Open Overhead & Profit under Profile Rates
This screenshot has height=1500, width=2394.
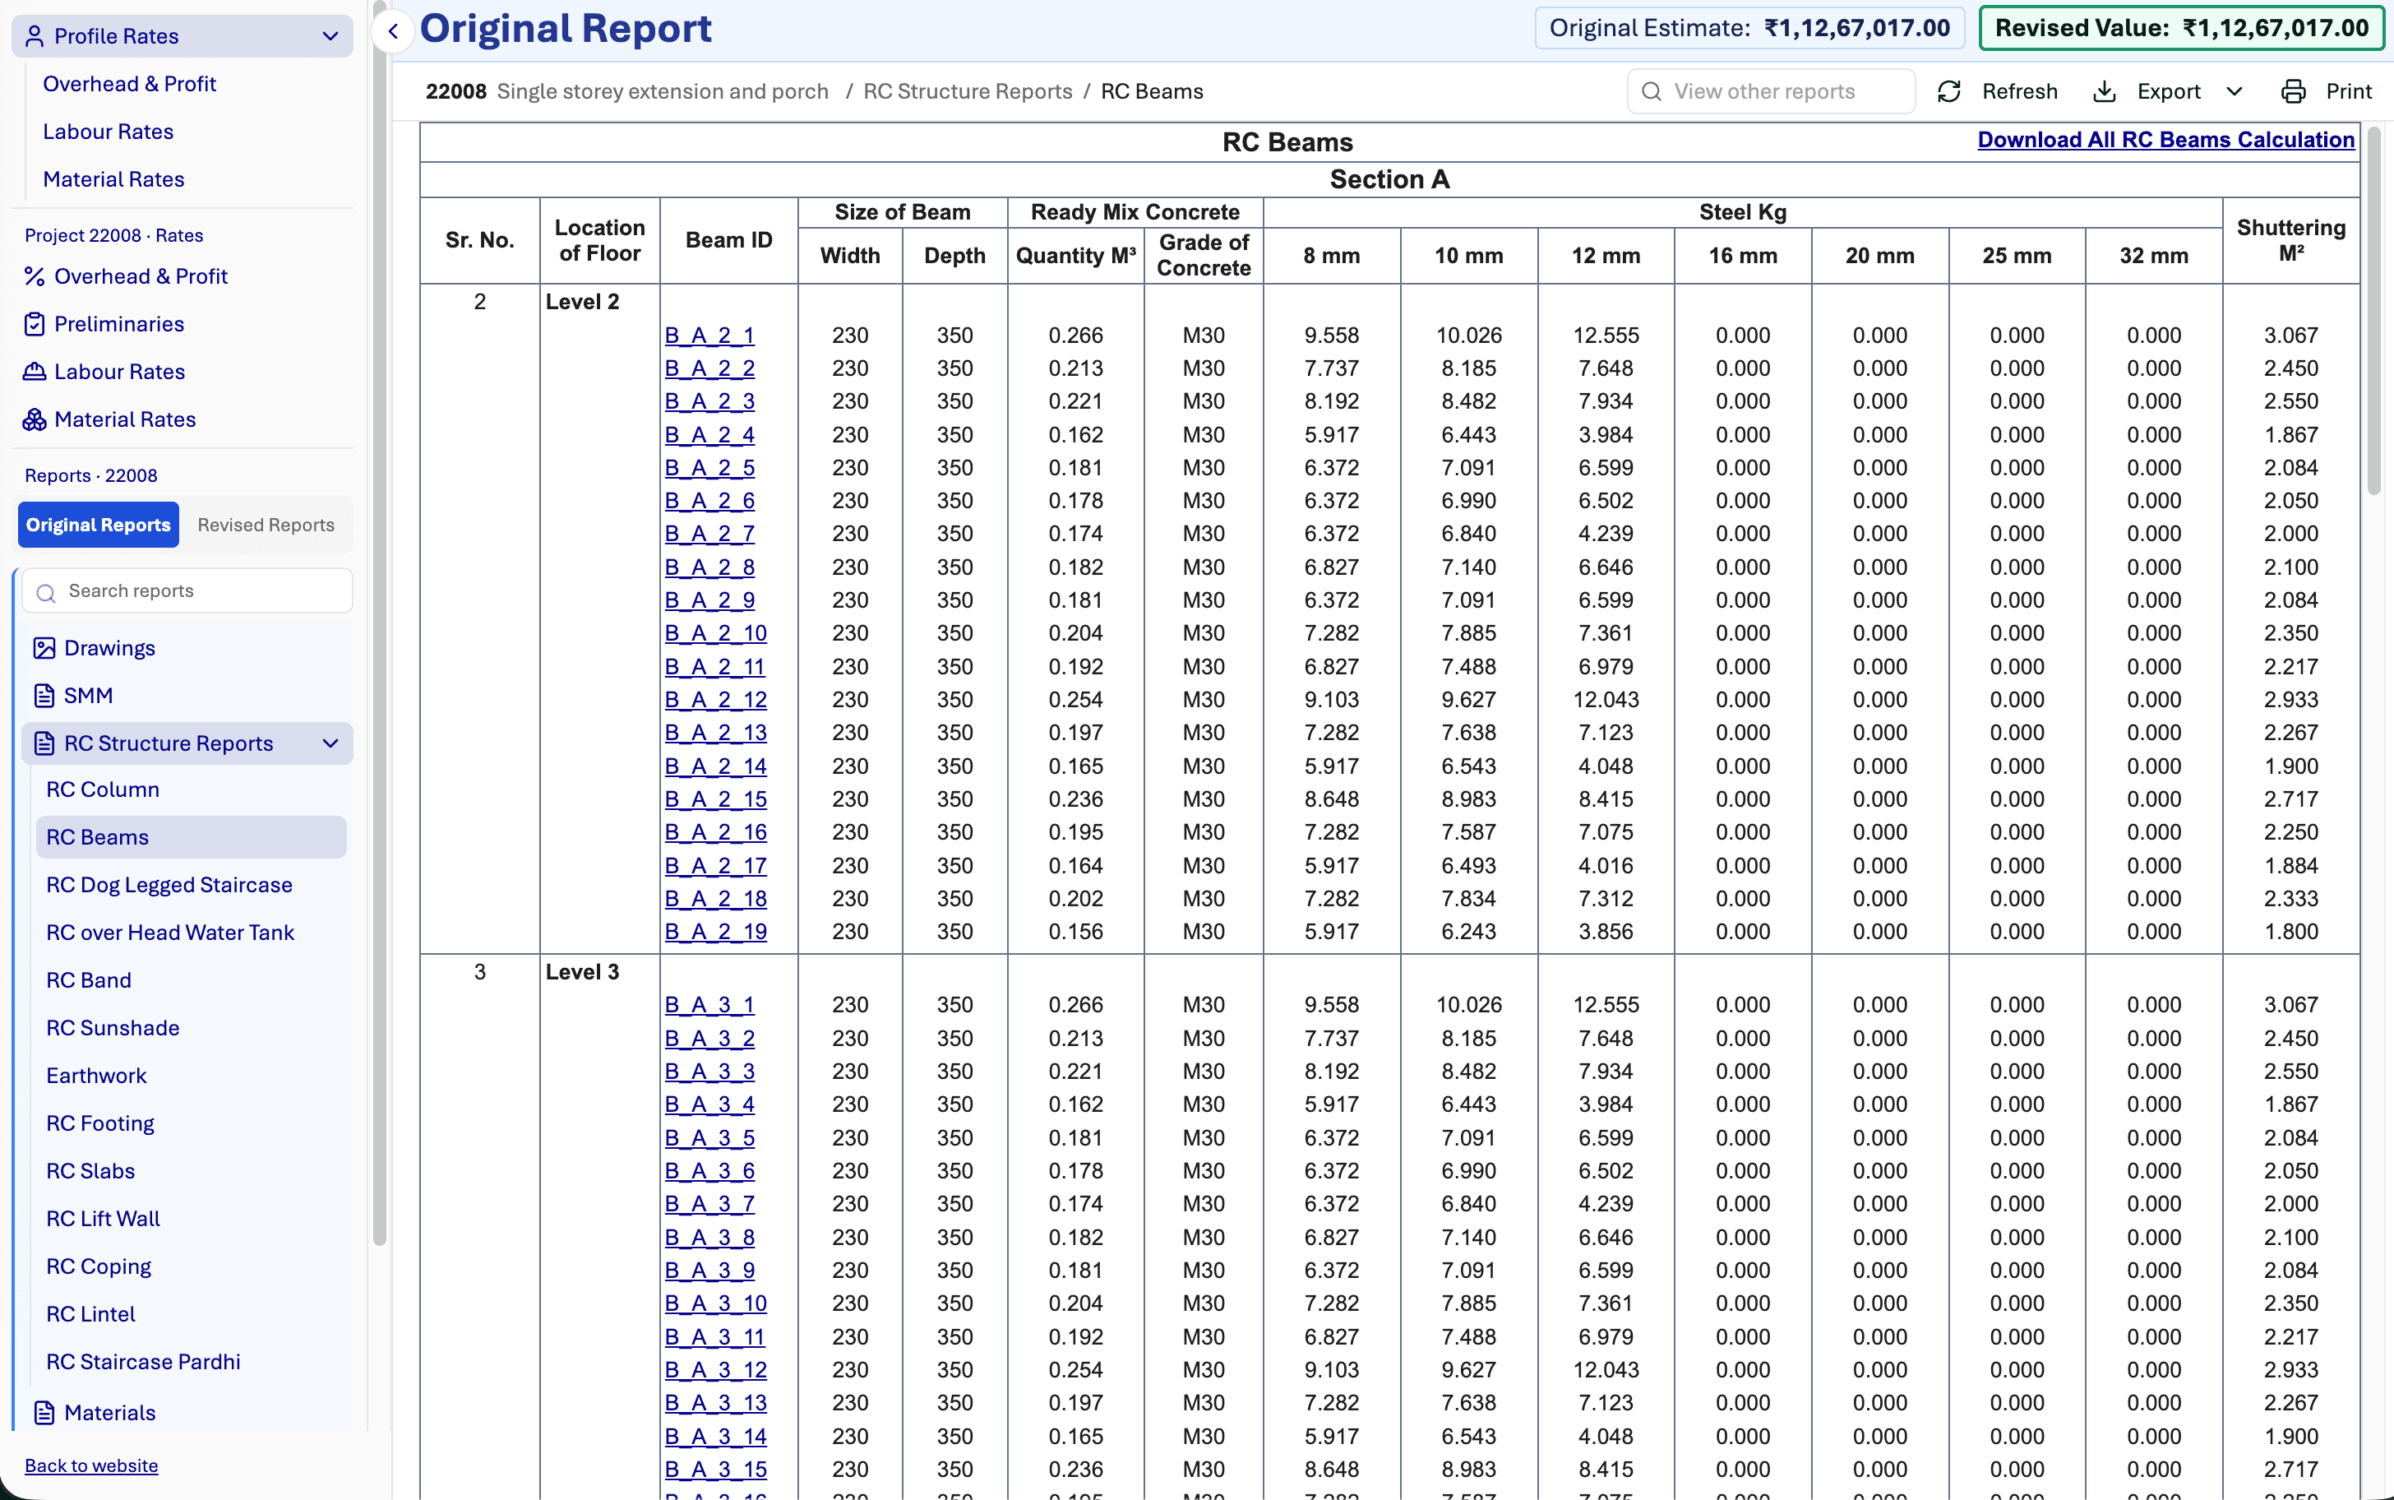129,85
